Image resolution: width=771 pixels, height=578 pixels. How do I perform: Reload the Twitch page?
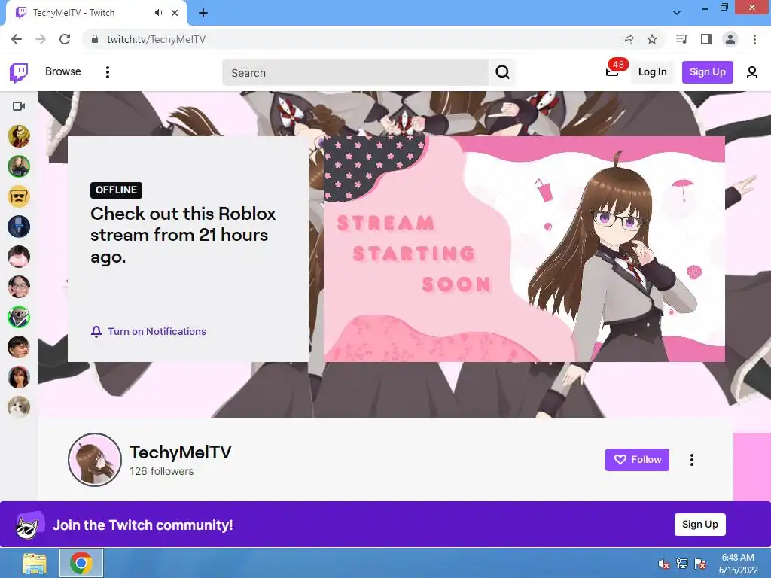point(65,39)
